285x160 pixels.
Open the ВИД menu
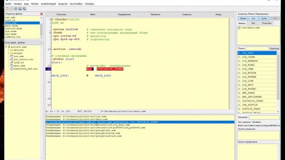click(26, 4)
